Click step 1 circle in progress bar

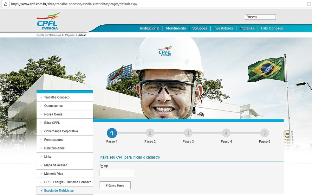pyautogui.click(x=112, y=133)
